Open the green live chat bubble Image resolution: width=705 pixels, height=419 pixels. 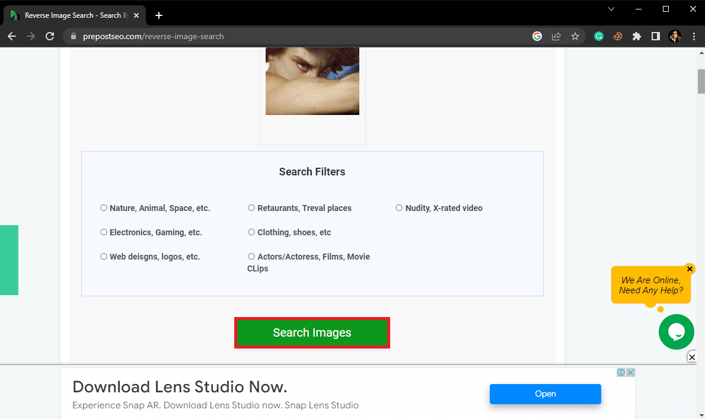(x=676, y=332)
